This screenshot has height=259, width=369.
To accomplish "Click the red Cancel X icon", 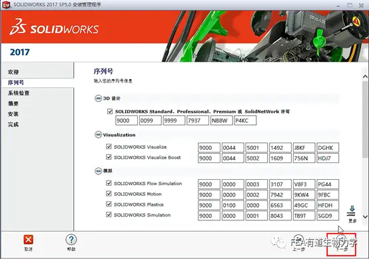I will point(28,240).
